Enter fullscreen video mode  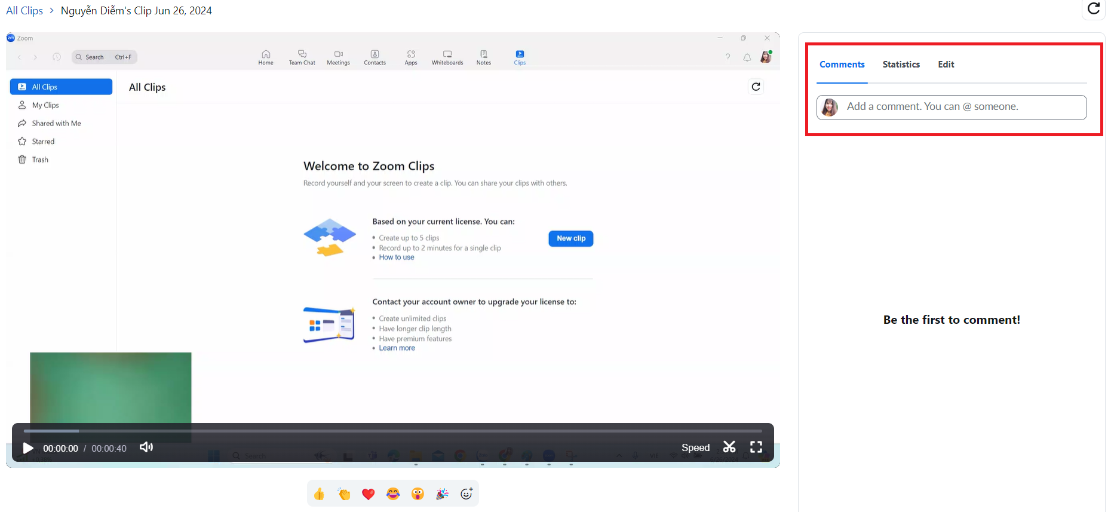[x=756, y=447]
